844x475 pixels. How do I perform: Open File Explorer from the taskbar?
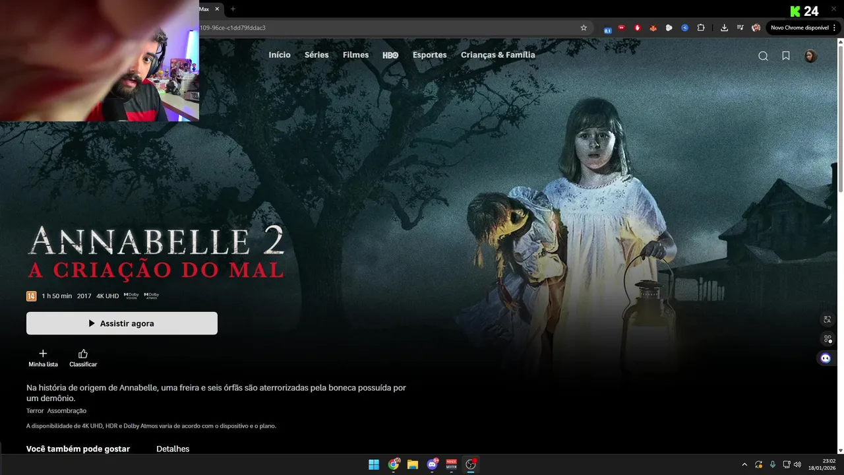[x=413, y=464]
